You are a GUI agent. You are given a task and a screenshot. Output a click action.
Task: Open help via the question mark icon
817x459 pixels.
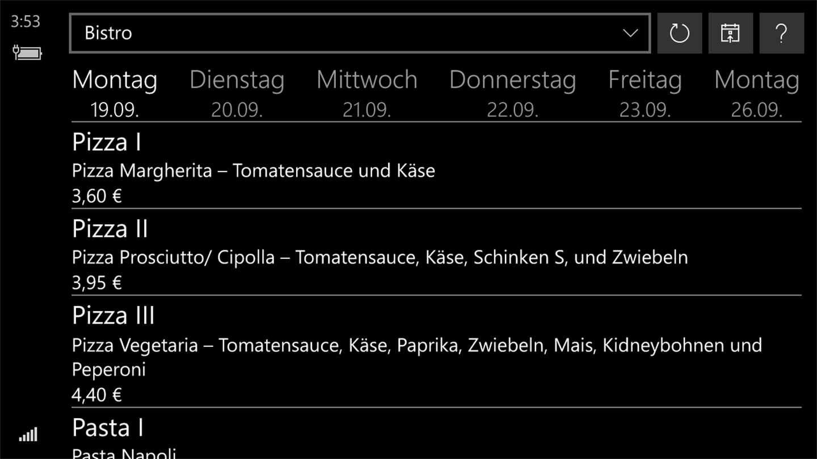coord(781,33)
